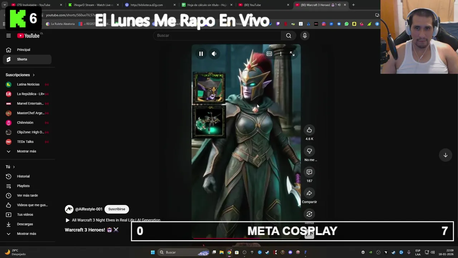Subscribe to @AiRestyle-001 with Suscribirse
The width and height of the screenshot is (458, 258).
117,209
